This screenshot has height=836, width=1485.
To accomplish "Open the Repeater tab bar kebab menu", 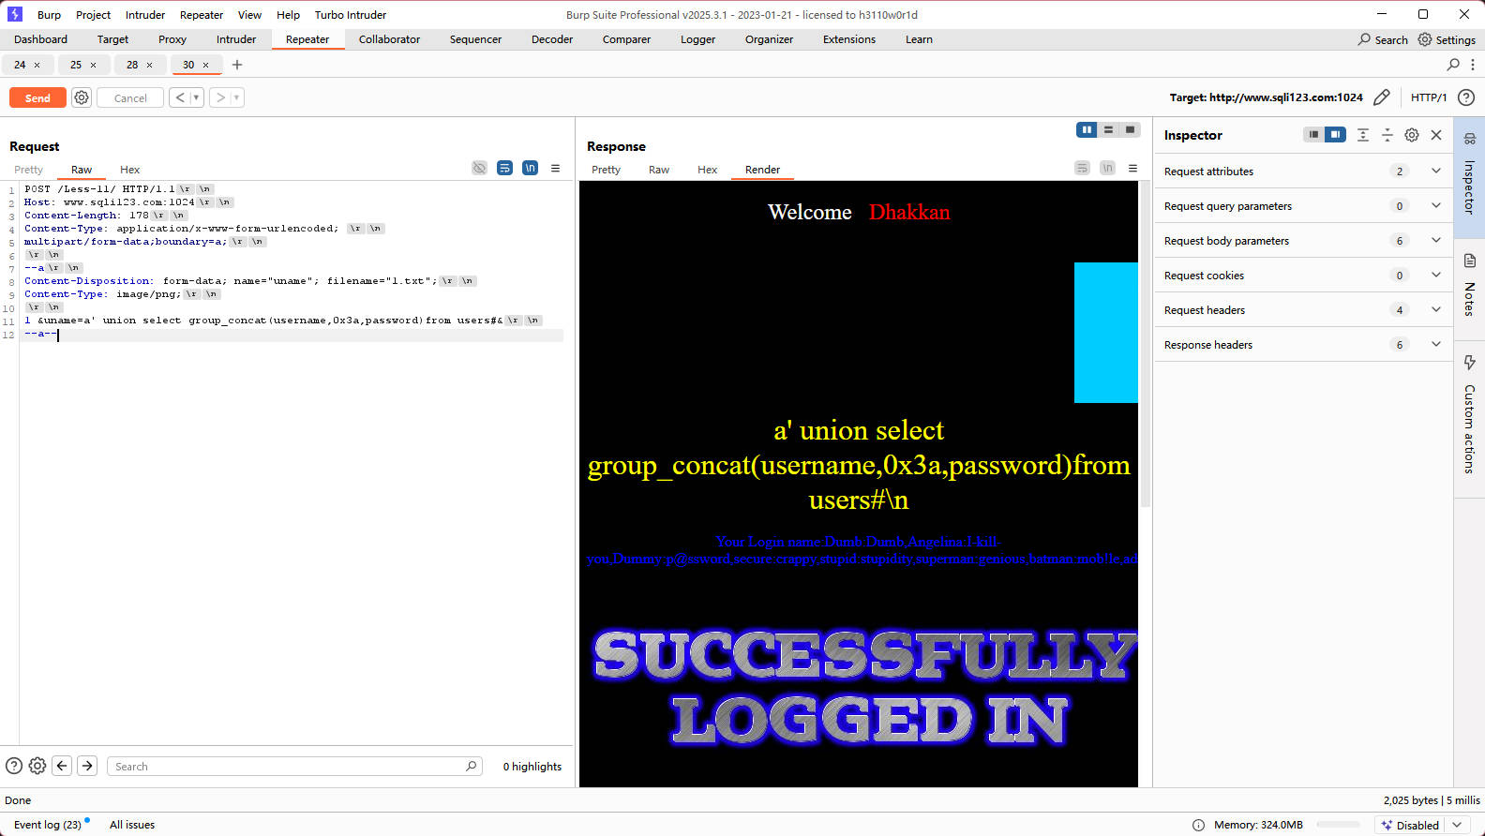I will (x=1473, y=65).
